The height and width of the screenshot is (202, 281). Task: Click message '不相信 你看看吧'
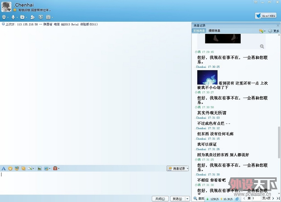tap(212, 180)
